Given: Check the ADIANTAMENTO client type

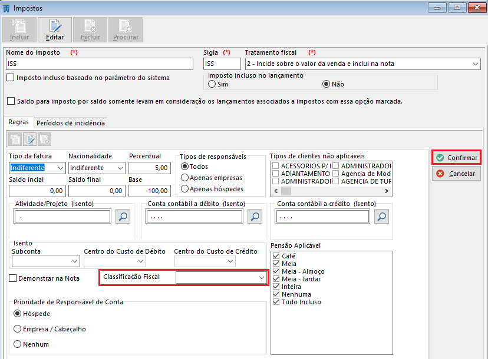Looking at the screenshot, I should [276, 174].
